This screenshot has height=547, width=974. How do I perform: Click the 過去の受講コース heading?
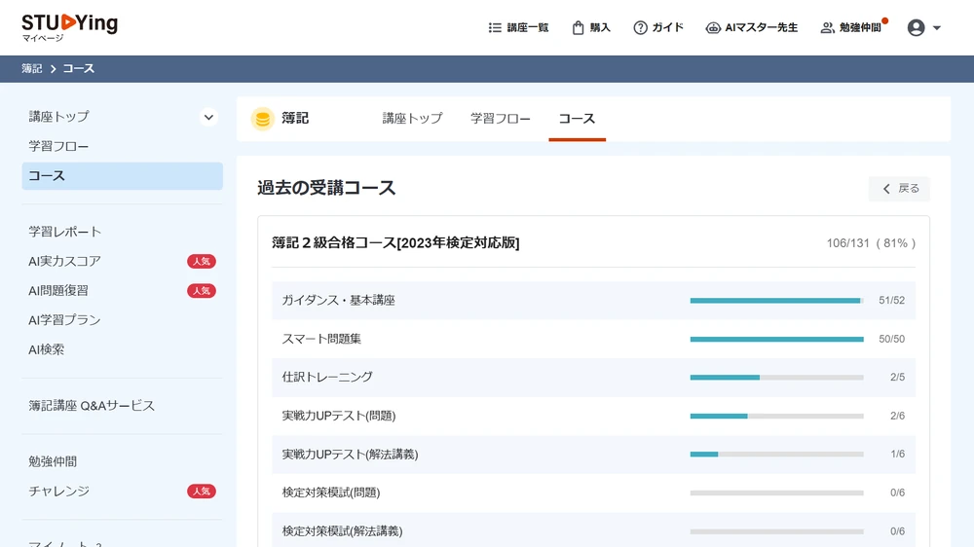click(326, 188)
